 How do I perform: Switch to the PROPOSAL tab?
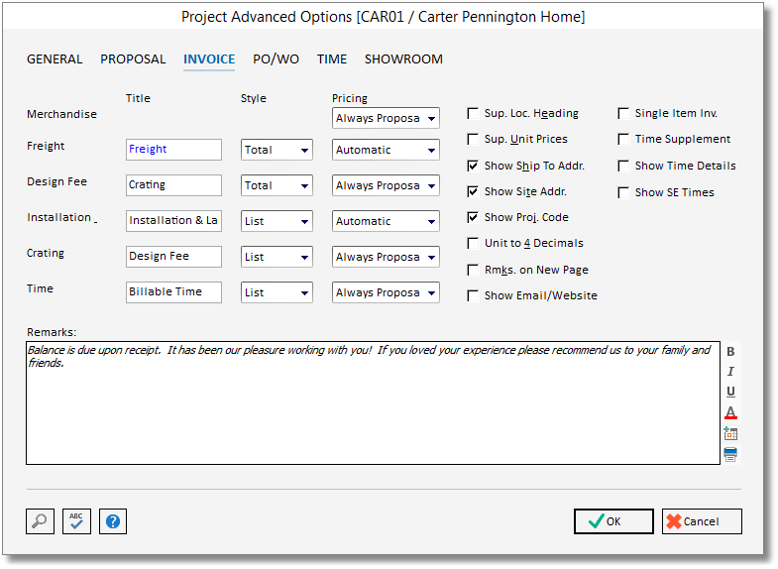point(133,59)
